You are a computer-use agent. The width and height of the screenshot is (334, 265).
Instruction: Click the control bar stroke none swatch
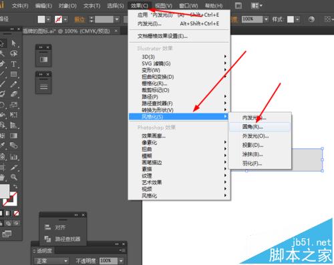tap(58, 19)
